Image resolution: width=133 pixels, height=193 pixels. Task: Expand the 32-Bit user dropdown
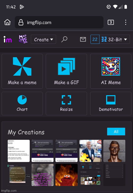coord(114,39)
